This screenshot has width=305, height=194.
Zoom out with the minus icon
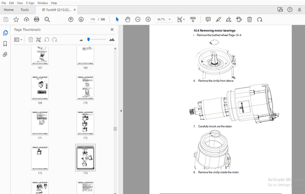coord(138,20)
